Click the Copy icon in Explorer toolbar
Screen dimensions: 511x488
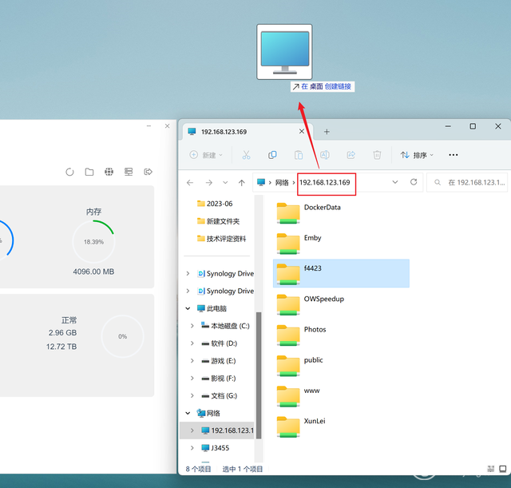pyautogui.click(x=272, y=155)
